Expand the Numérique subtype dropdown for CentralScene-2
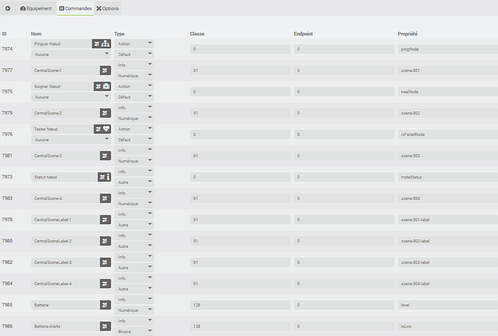Viewport: 498px width, 336px height. tap(134, 118)
